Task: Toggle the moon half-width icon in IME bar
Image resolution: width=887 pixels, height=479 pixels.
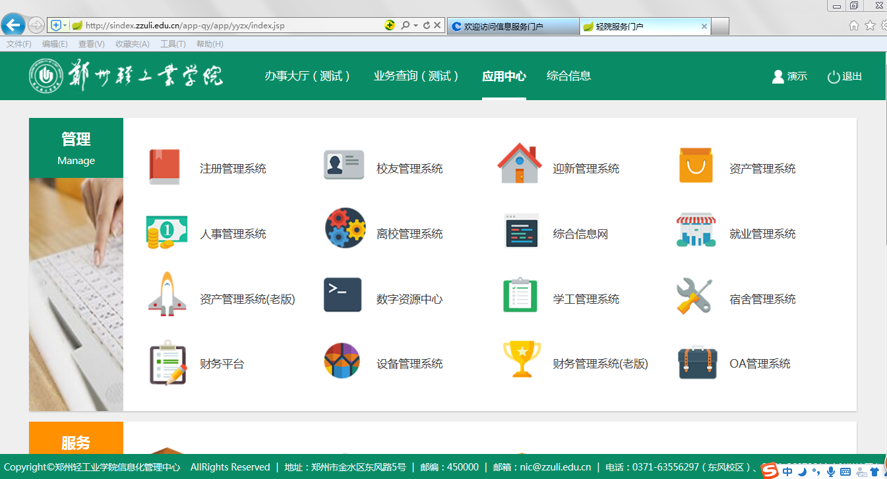Action: tap(802, 472)
